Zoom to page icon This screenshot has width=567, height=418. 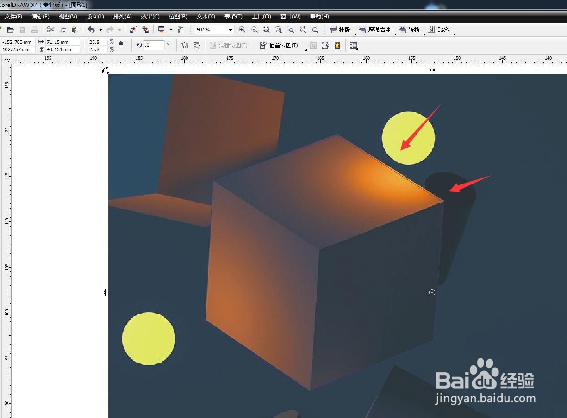[x=291, y=30]
